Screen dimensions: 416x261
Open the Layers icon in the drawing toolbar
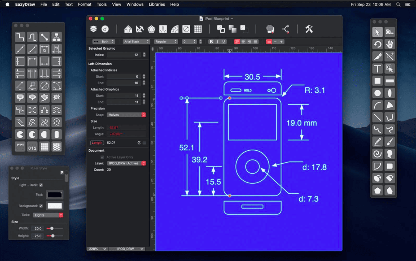[93, 29]
